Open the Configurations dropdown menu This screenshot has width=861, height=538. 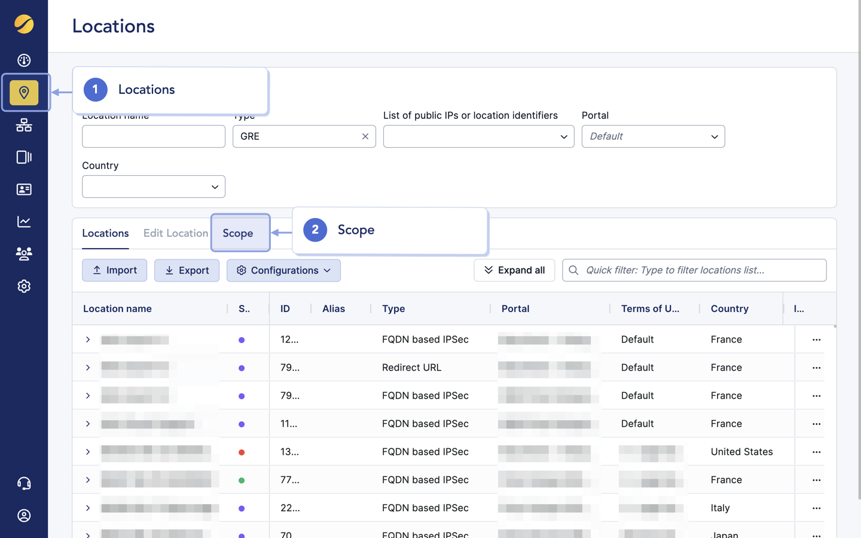283,270
